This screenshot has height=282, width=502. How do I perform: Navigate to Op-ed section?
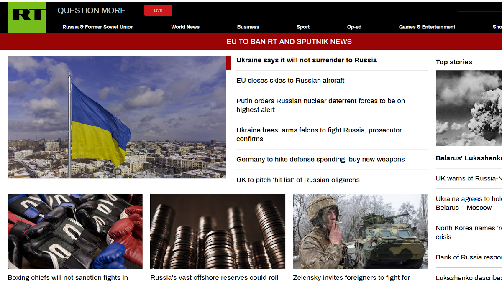[354, 27]
